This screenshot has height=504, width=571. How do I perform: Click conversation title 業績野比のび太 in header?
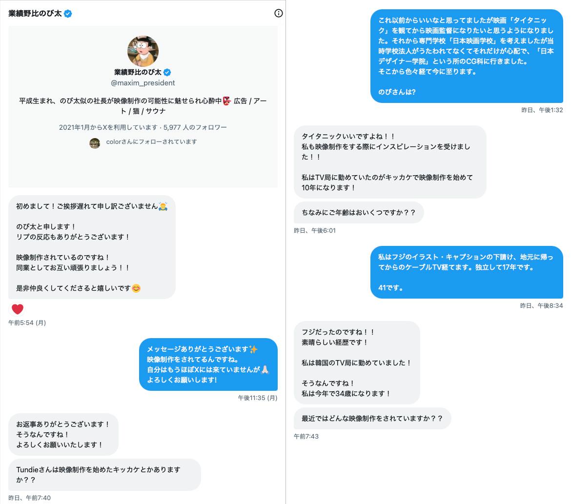click(35, 14)
